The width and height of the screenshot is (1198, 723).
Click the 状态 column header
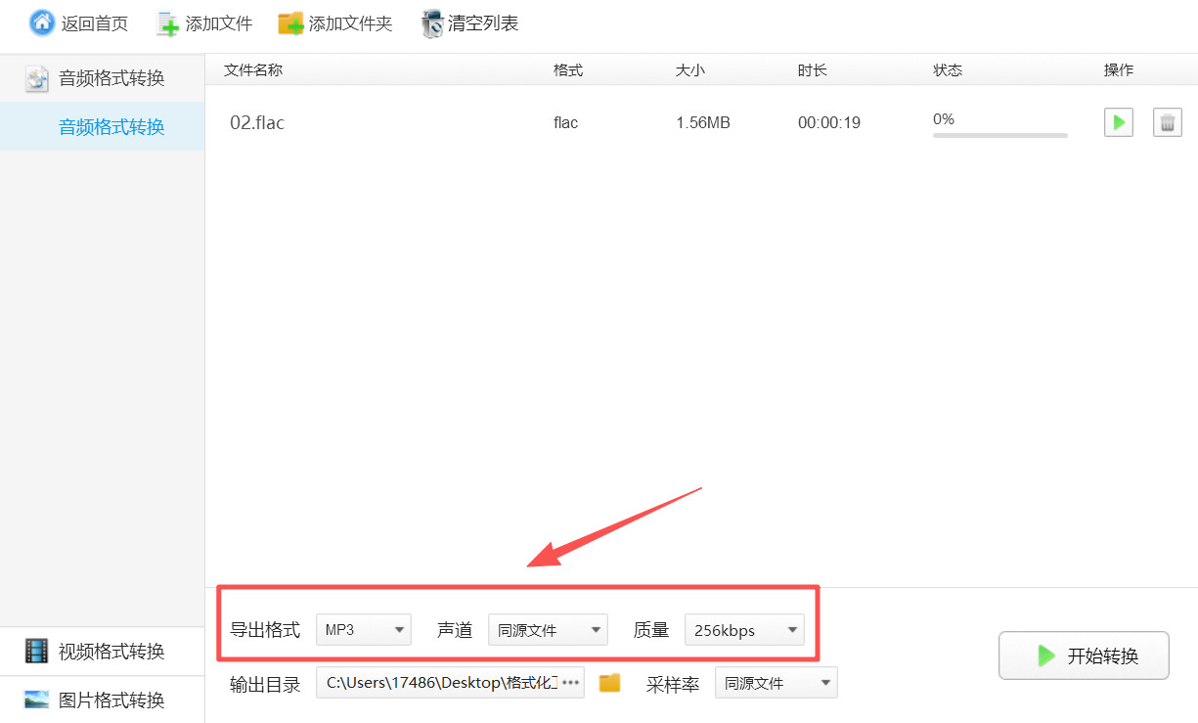pyautogui.click(x=948, y=69)
